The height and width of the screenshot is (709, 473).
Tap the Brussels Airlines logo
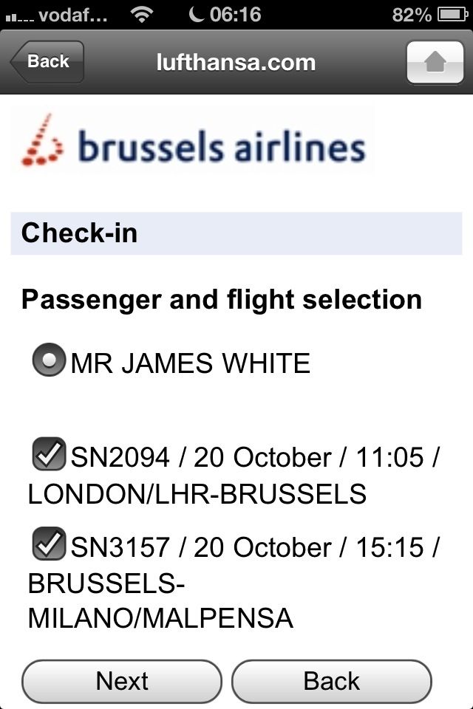[194, 140]
